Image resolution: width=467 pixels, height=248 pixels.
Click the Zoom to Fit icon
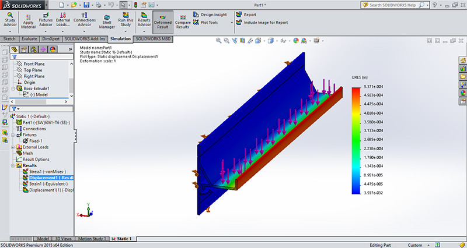pos(219,41)
